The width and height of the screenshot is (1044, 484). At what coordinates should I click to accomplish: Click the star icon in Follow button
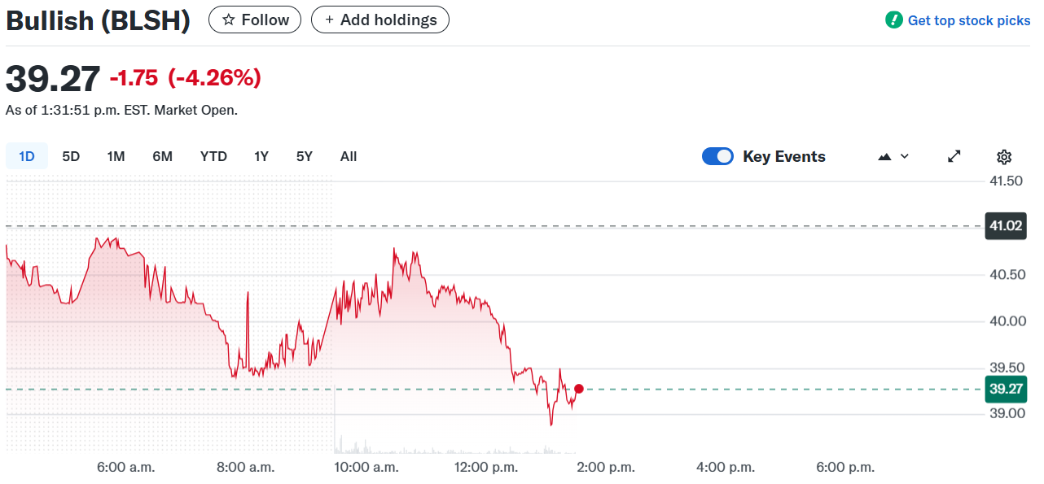click(x=229, y=20)
